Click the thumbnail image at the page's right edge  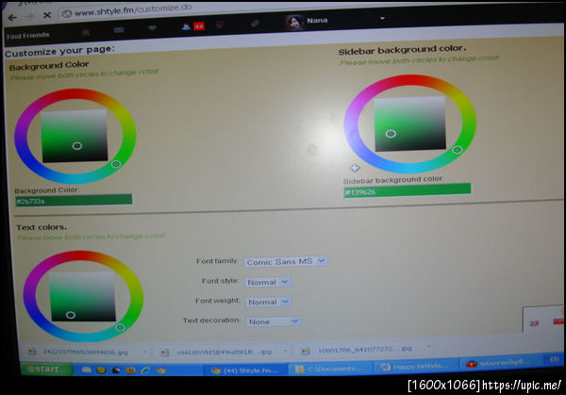[x=543, y=320]
